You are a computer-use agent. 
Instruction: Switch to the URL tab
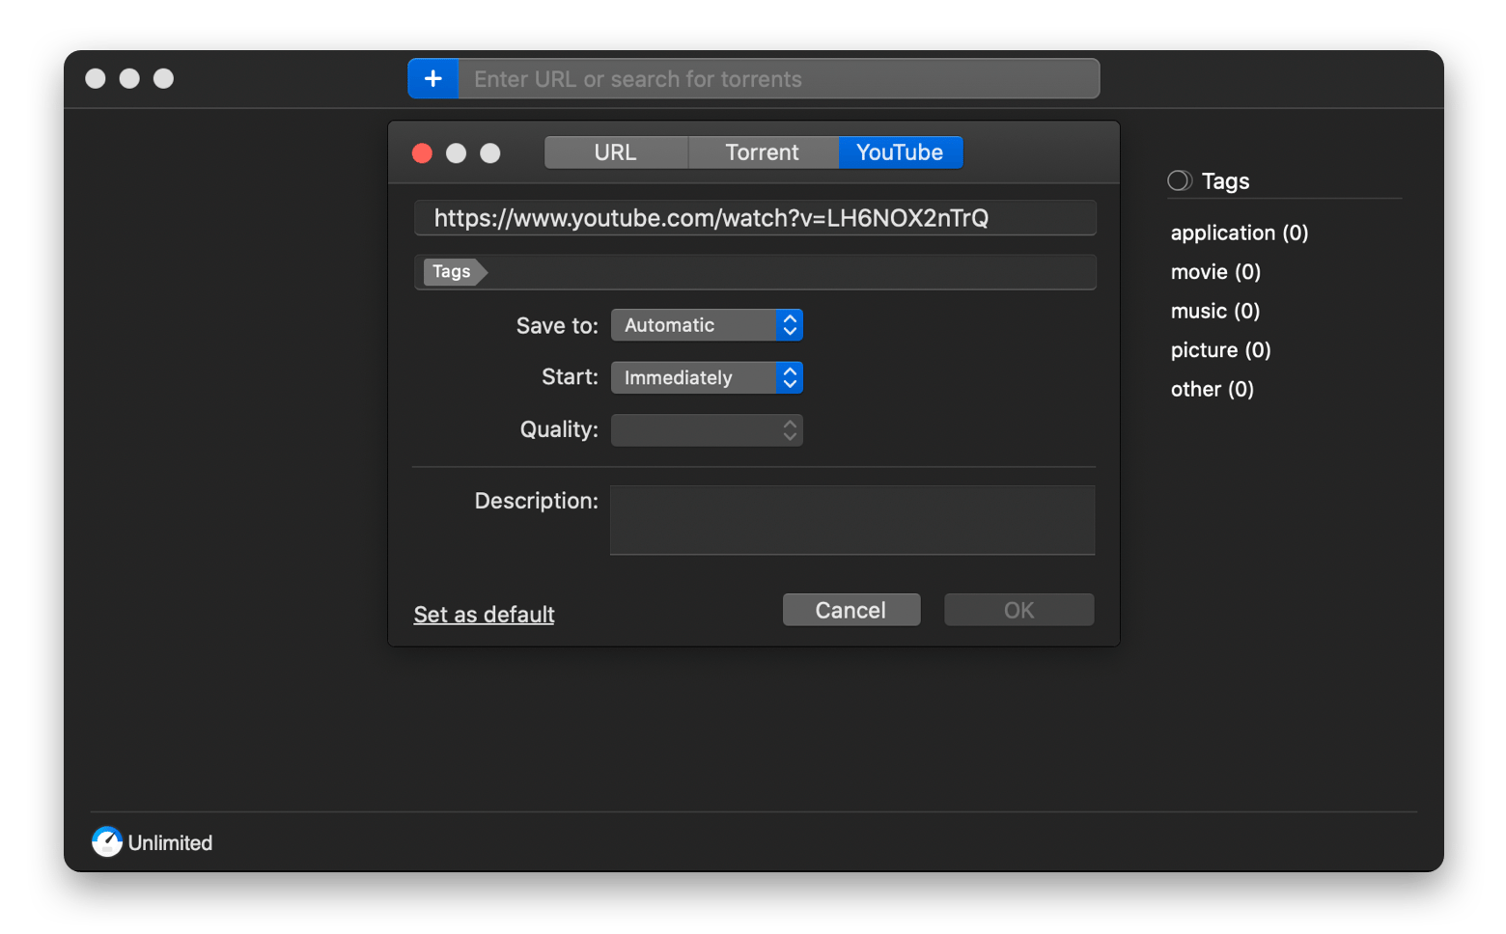616,152
